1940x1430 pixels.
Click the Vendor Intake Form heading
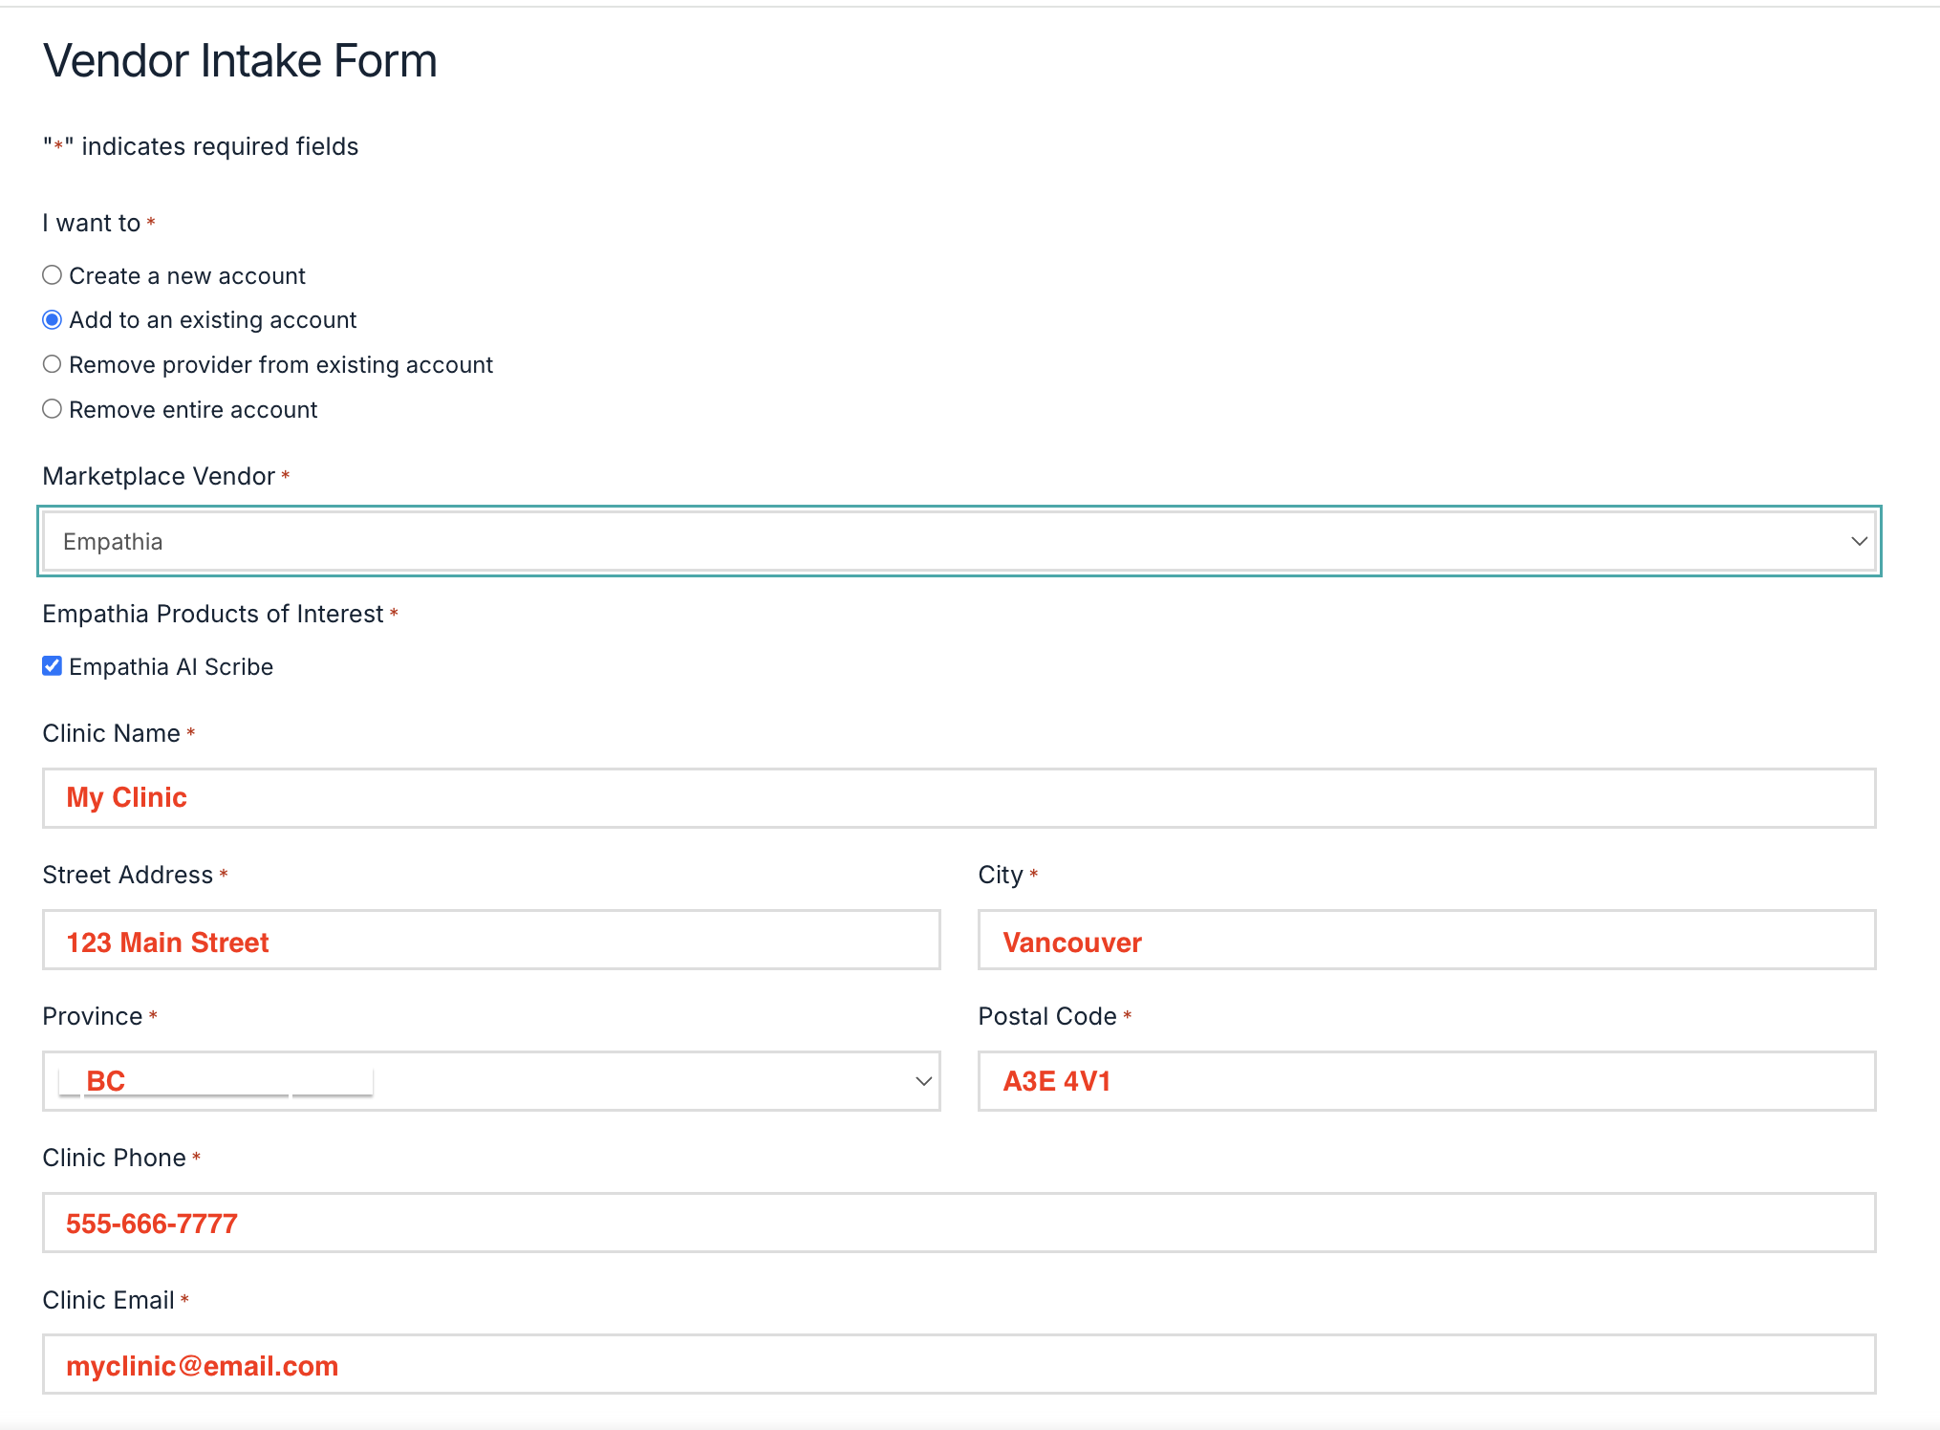240,61
